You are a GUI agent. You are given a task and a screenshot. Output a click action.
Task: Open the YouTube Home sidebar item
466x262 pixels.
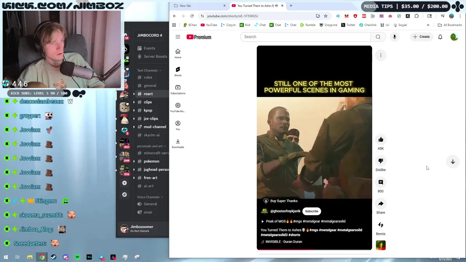click(x=178, y=53)
